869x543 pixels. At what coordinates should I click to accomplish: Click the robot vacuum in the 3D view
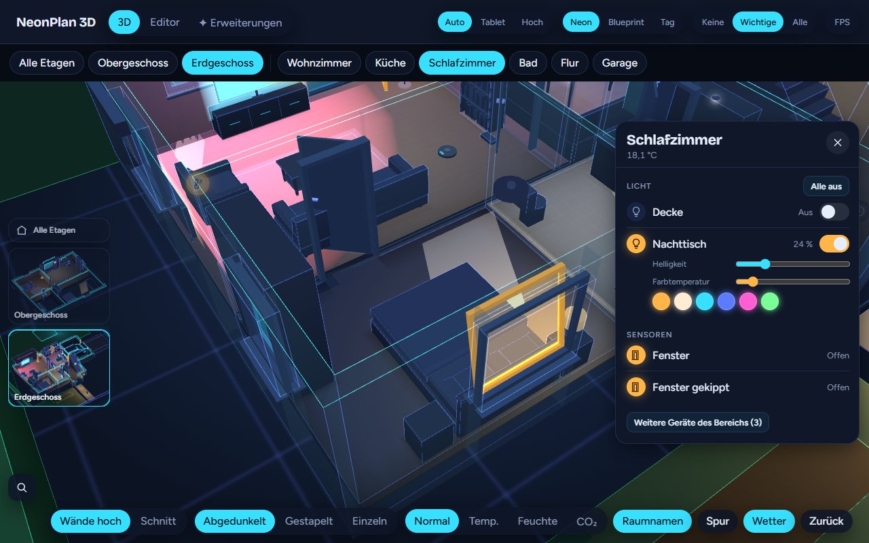[x=447, y=151]
